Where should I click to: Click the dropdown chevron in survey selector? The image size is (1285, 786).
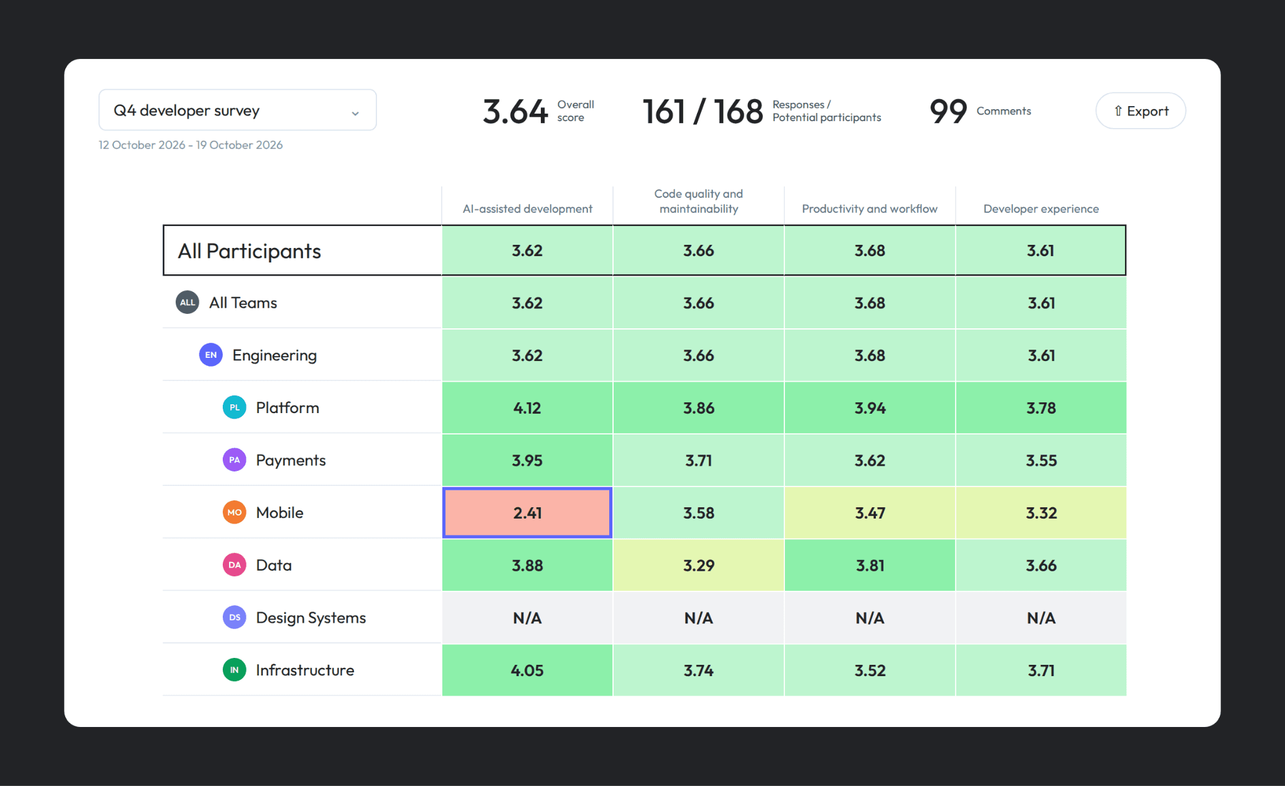pyautogui.click(x=355, y=113)
